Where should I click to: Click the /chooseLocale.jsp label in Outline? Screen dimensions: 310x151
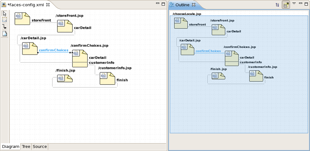pyautogui.click(x=187, y=14)
